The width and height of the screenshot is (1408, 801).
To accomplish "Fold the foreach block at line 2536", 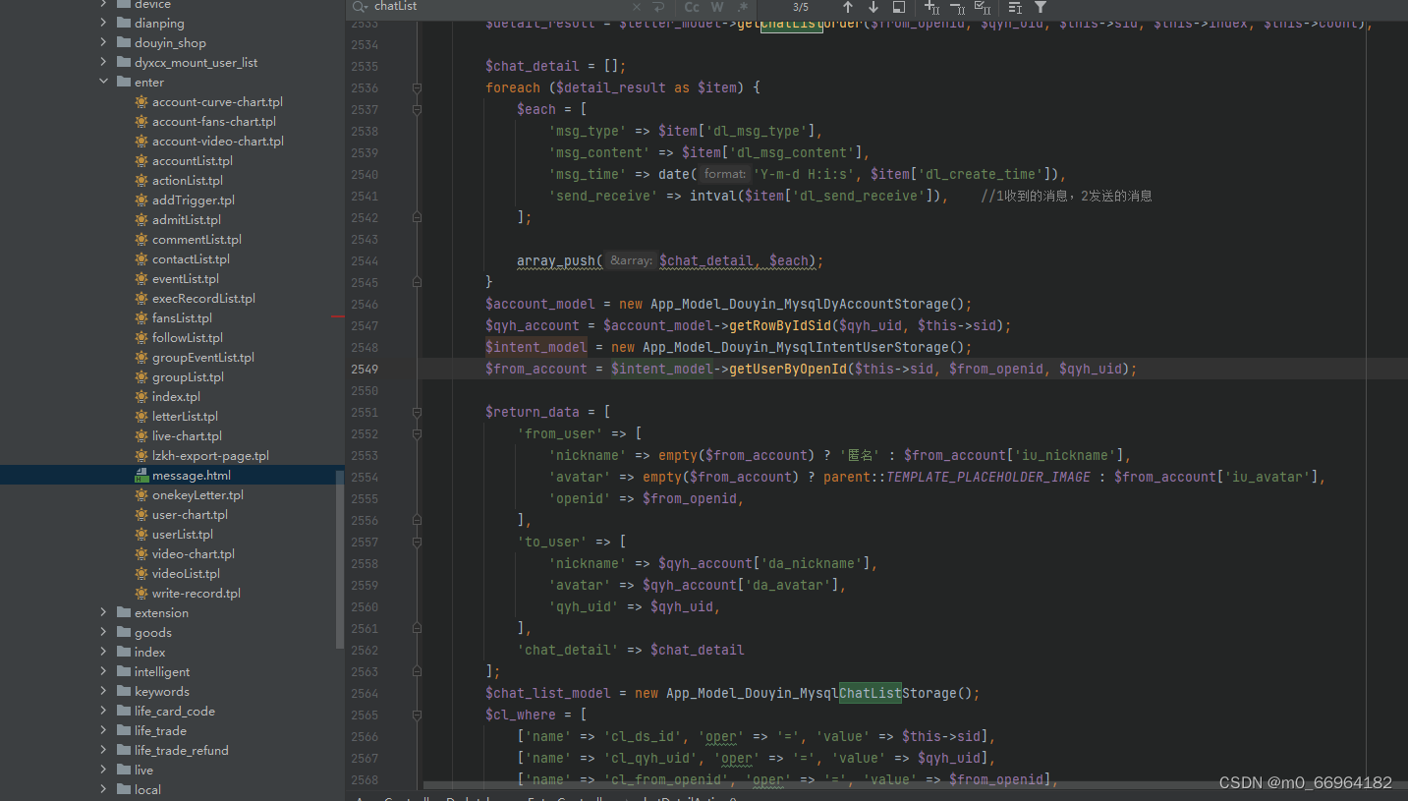I will tap(418, 87).
